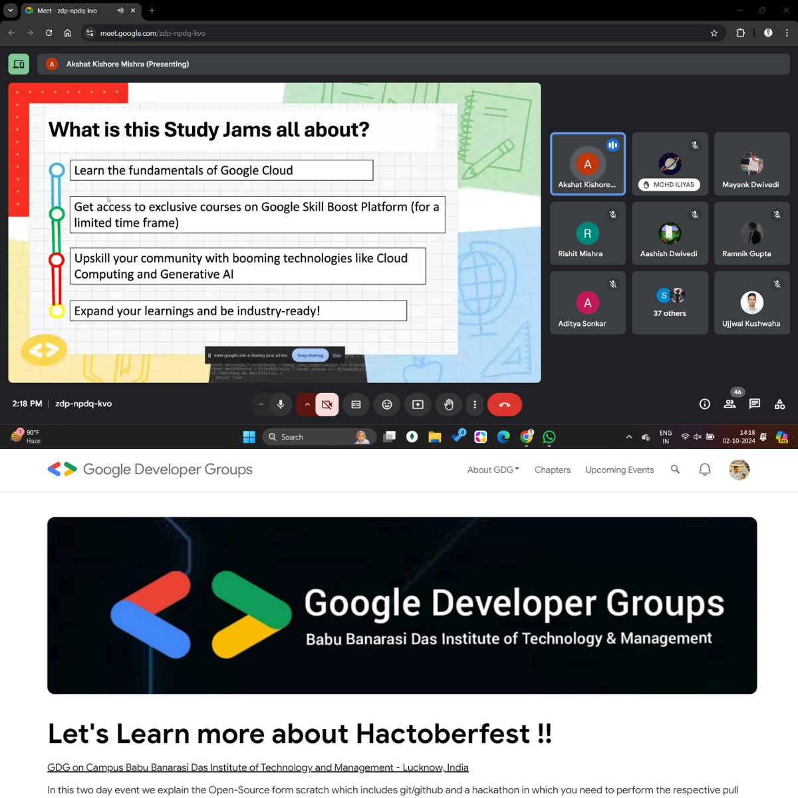Image resolution: width=798 pixels, height=798 pixels.
Task: Show the people panel with 46 participants
Action: [x=730, y=404]
